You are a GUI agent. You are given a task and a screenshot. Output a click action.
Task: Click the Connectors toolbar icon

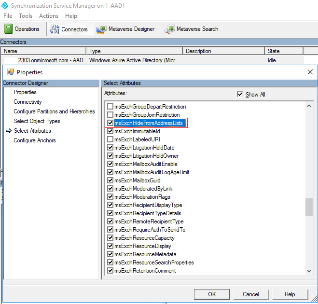[55, 29]
